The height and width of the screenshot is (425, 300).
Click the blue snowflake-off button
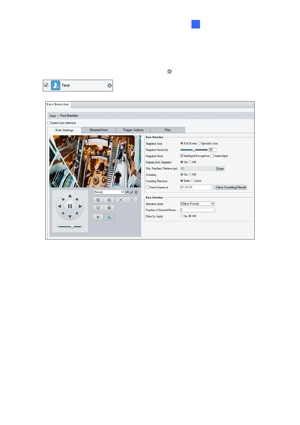click(x=109, y=217)
